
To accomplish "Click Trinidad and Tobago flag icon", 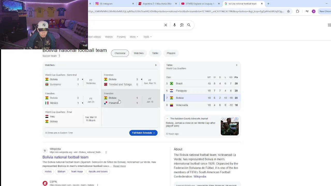I will (x=106, y=84).
